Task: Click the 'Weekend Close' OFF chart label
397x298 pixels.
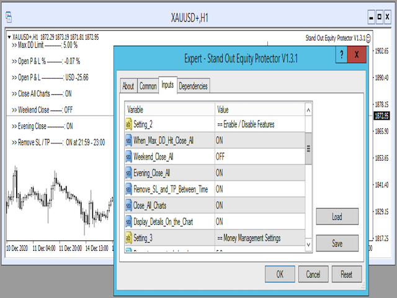Action: [x=42, y=110]
